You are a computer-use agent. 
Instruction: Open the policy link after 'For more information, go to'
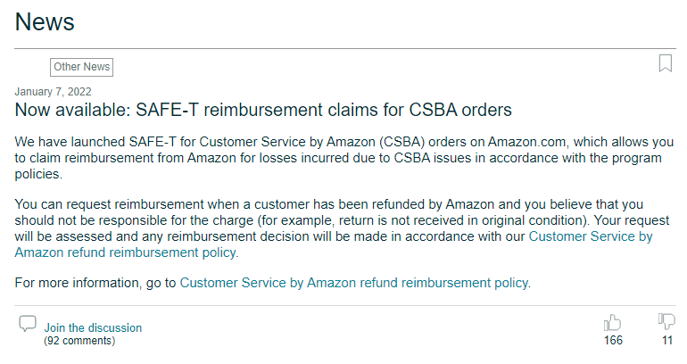(x=354, y=283)
